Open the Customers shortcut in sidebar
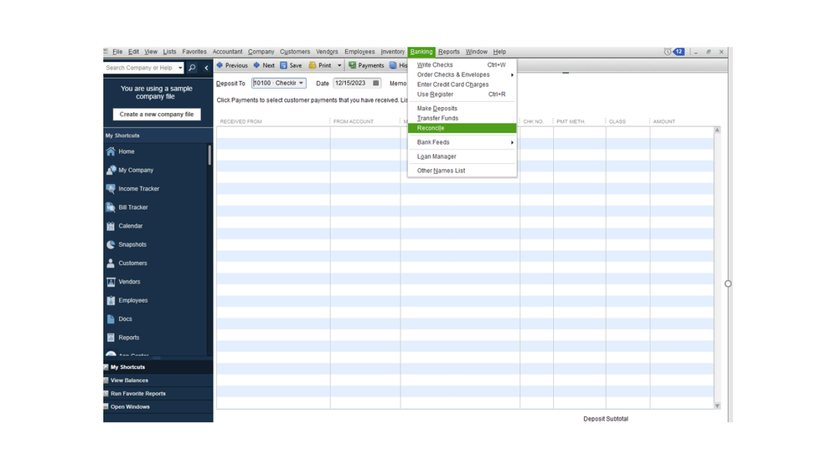Screen dimensions: 837x470 click(132, 263)
